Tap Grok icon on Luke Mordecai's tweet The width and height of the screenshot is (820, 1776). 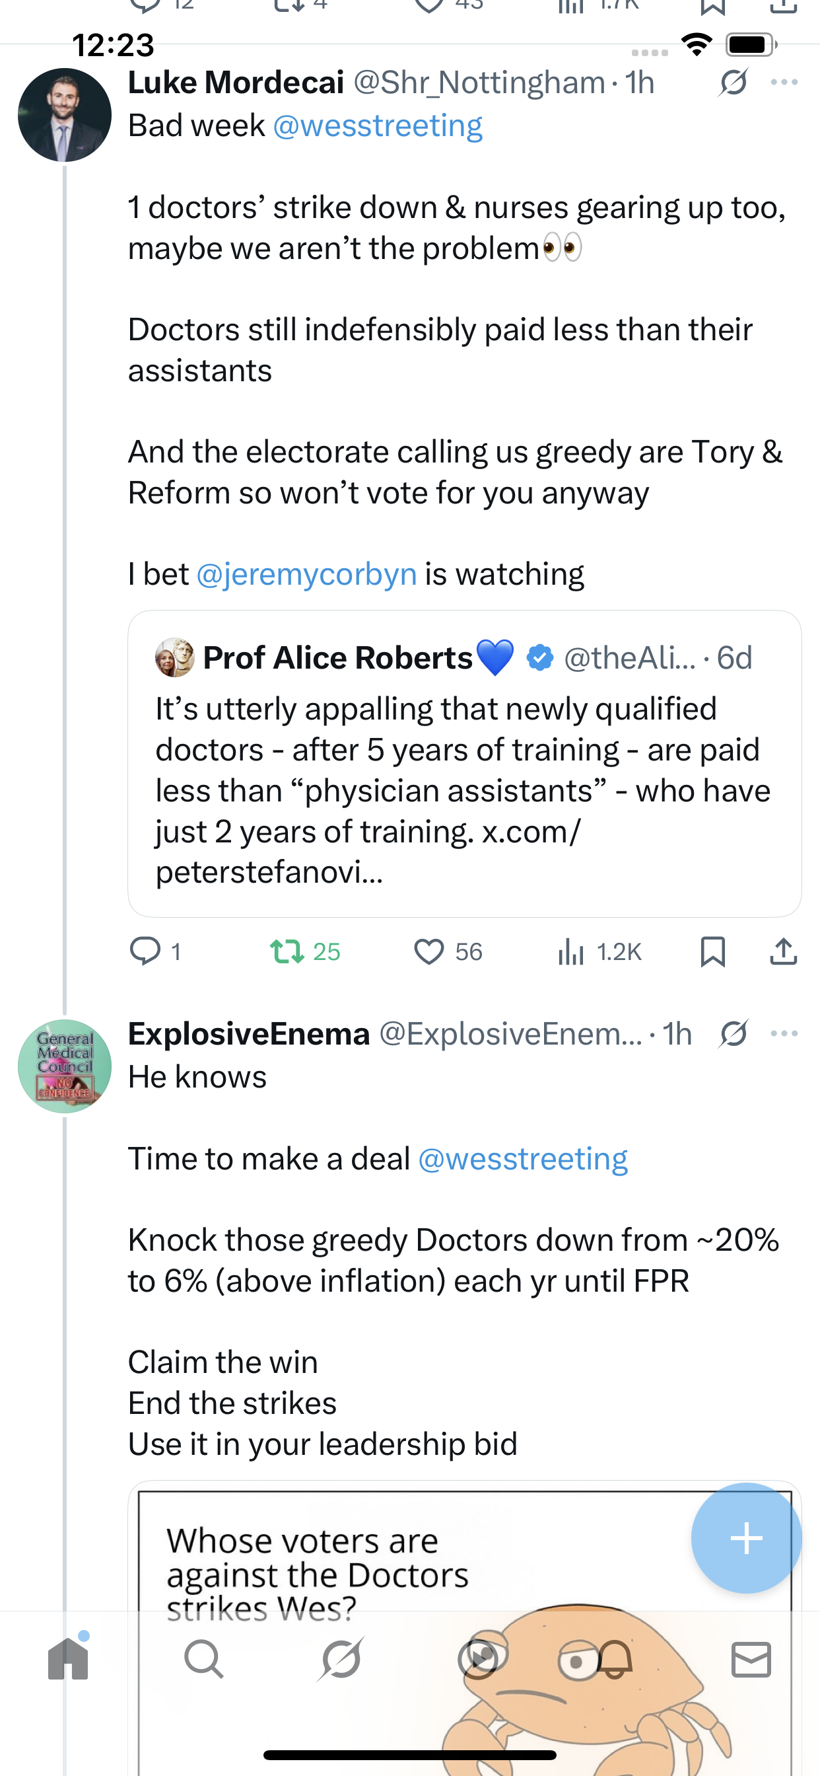(733, 82)
